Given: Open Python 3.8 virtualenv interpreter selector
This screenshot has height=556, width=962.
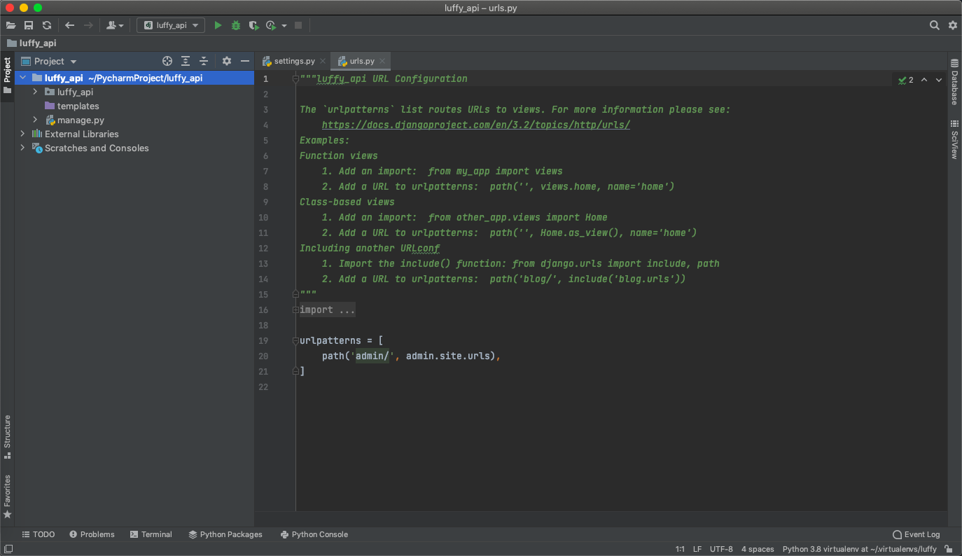Looking at the screenshot, I should coord(859,549).
